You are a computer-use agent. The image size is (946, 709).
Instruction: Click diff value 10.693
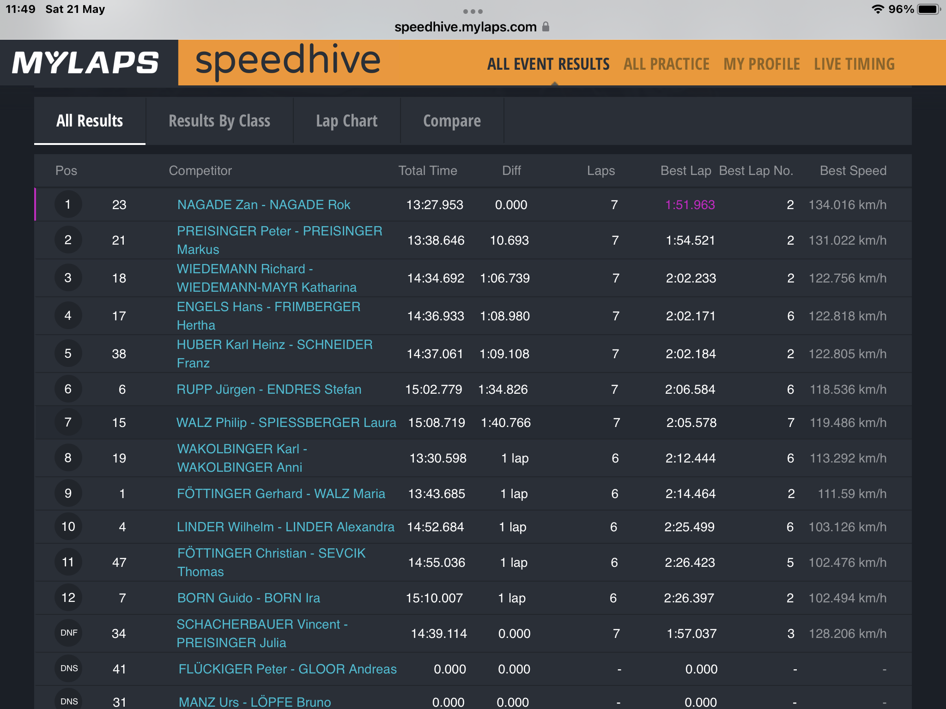pos(509,240)
